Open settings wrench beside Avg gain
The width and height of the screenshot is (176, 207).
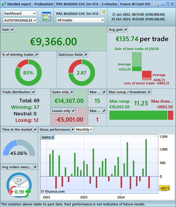tap(126, 30)
